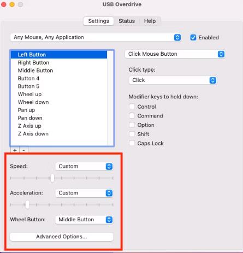Check the Control modifier key box
This screenshot has width=243, height=253.
tap(132, 107)
